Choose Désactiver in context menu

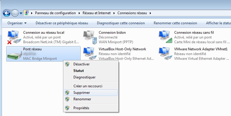[91, 64]
